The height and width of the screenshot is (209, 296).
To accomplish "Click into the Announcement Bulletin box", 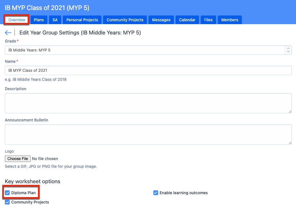I will pyautogui.click(x=148, y=134).
